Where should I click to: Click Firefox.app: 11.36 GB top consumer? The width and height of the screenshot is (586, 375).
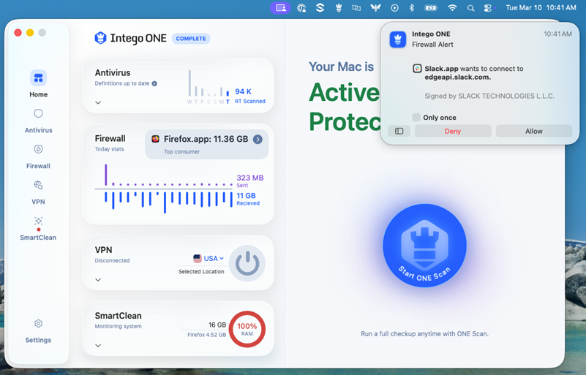[x=206, y=144]
